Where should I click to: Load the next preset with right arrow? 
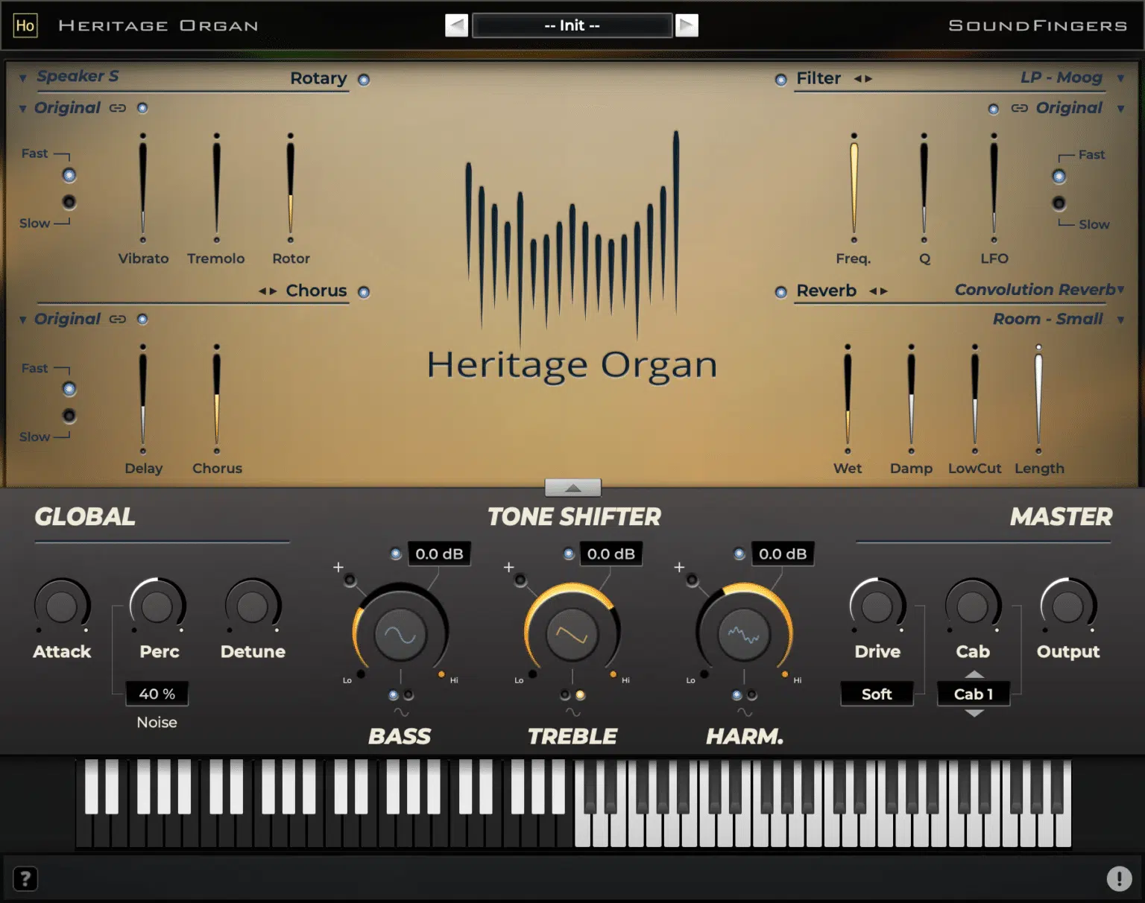686,26
